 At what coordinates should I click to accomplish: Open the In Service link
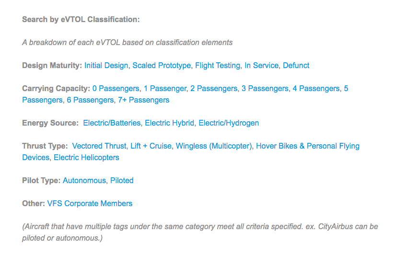point(261,65)
